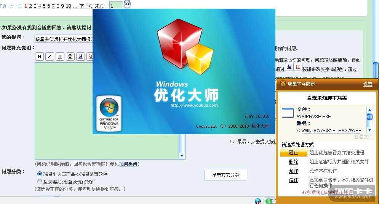Click the go button beside page input
This screenshot has height=204, width=379.
[x=127, y=4]
